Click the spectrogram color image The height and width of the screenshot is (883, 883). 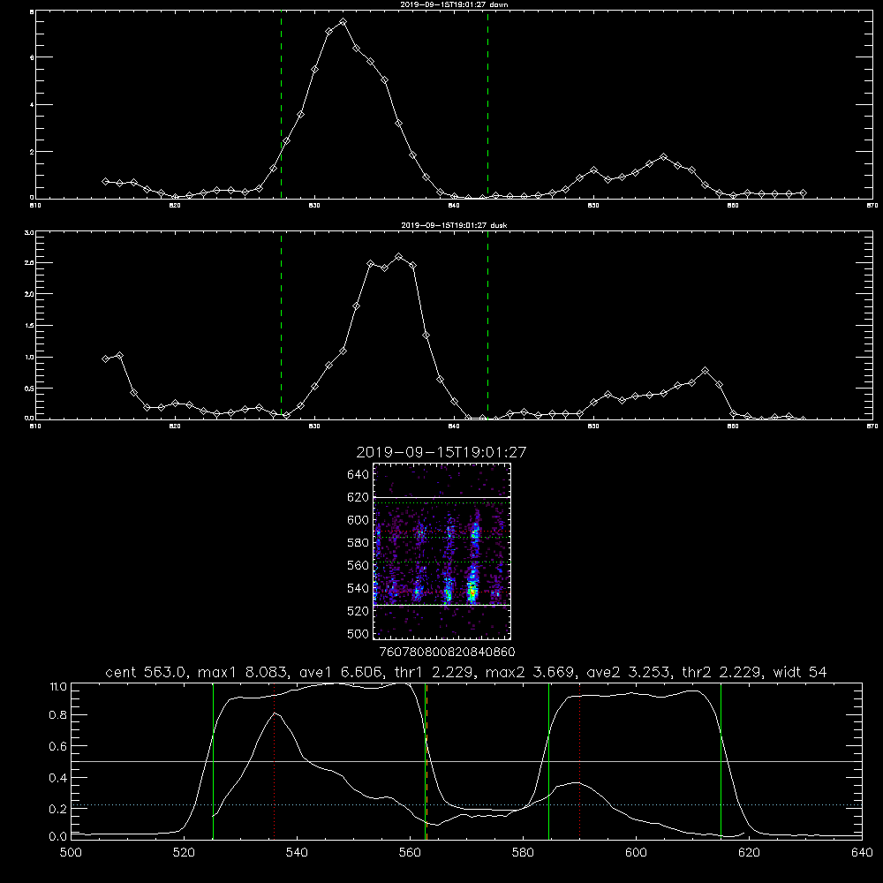click(441, 551)
